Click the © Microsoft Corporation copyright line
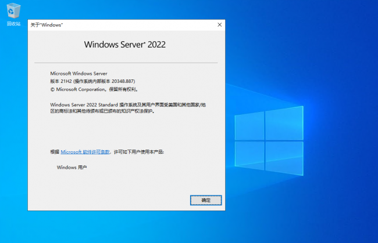The height and width of the screenshot is (243, 378). point(94,89)
